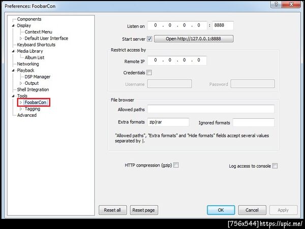This screenshot has width=305, height=229.
Task: Confirm with the OK button
Action: pyautogui.click(x=221, y=210)
